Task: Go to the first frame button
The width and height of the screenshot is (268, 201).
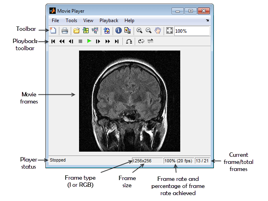Action: coord(53,41)
